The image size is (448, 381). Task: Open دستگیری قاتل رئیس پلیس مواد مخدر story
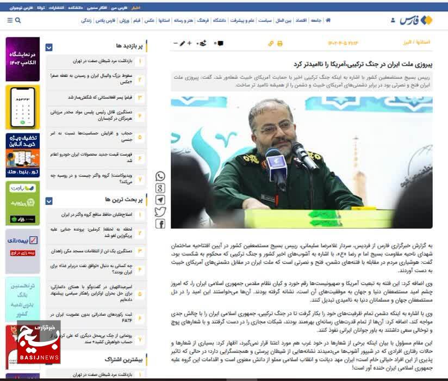click(x=91, y=115)
